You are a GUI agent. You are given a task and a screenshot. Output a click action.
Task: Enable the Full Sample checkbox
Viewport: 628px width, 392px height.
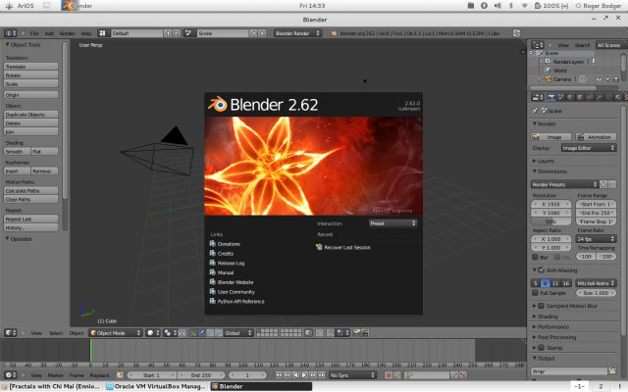tap(535, 293)
